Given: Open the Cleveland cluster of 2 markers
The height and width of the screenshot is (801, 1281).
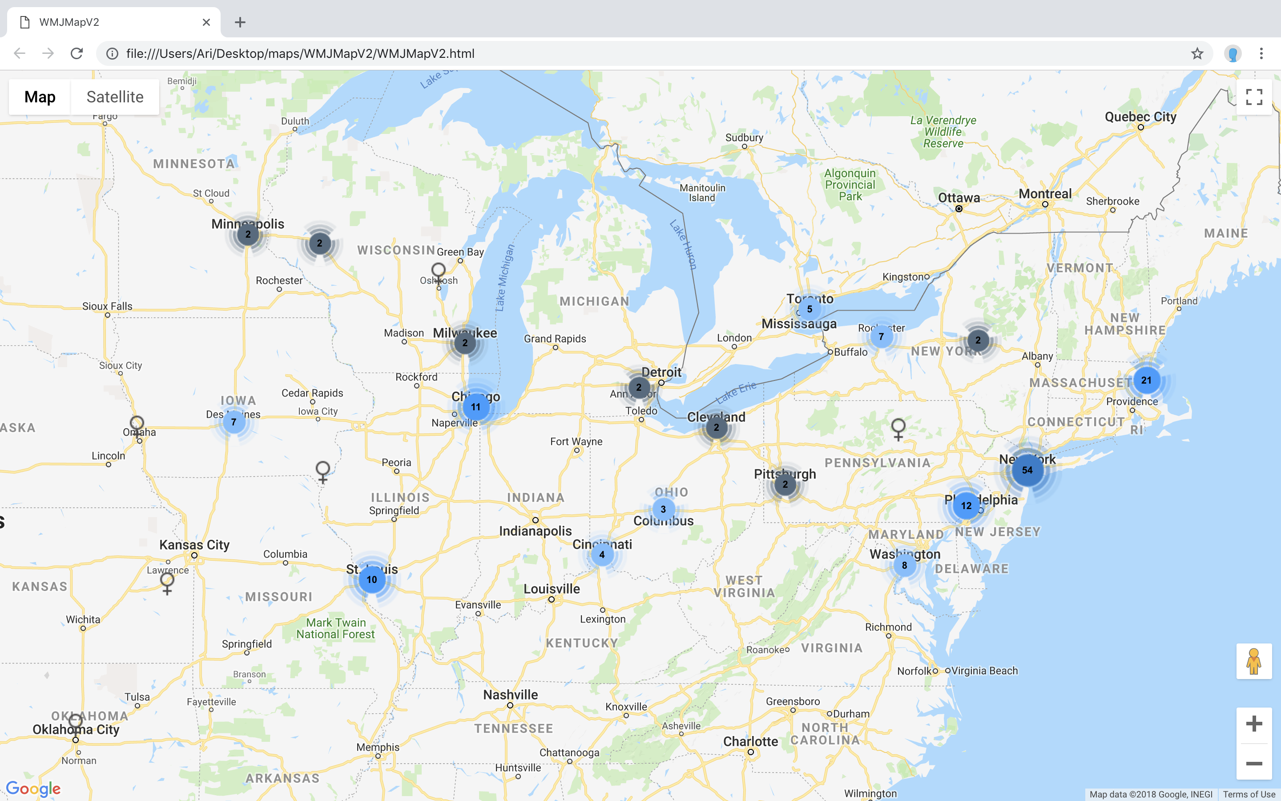Looking at the screenshot, I should coord(716,428).
